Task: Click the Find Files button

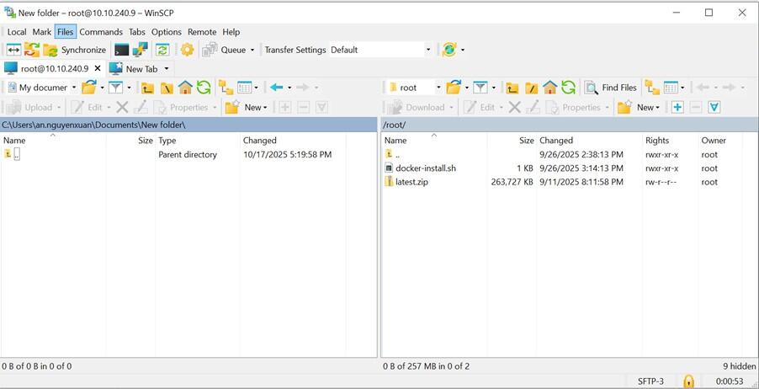Action: [610, 88]
